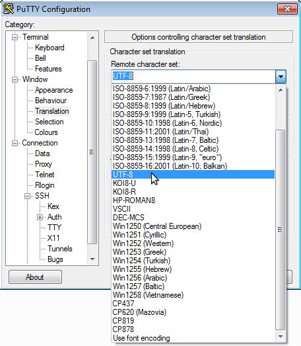Select the TTY item under SSH
The height and width of the screenshot is (346, 301).
[x=54, y=228]
